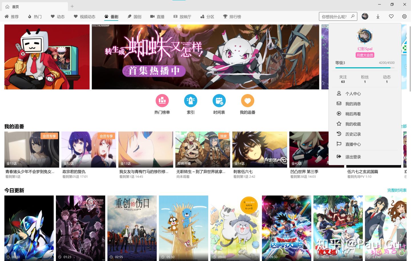Open the 完整时间表 link

pyautogui.click(x=397, y=190)
